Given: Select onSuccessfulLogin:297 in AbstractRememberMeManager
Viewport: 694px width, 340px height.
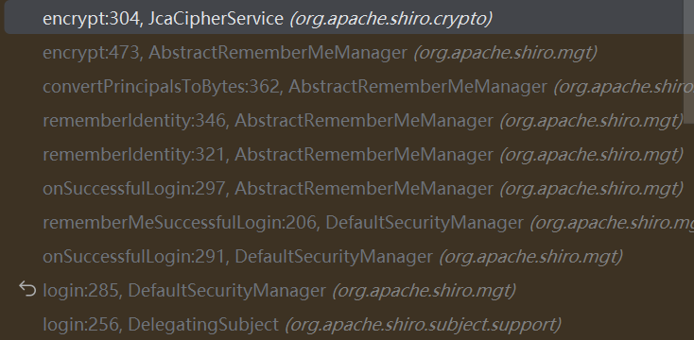Looking at the screenshot, I should pyautogui.click(x=344, y=189).
